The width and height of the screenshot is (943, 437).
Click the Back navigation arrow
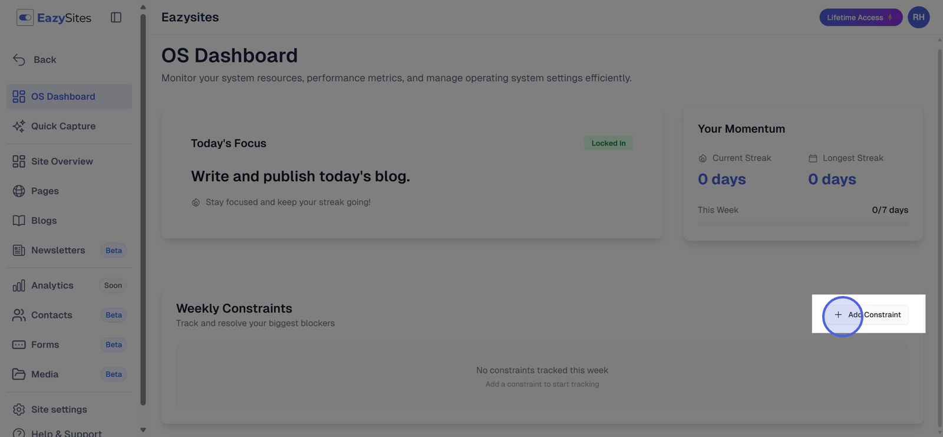click(18, 59)
